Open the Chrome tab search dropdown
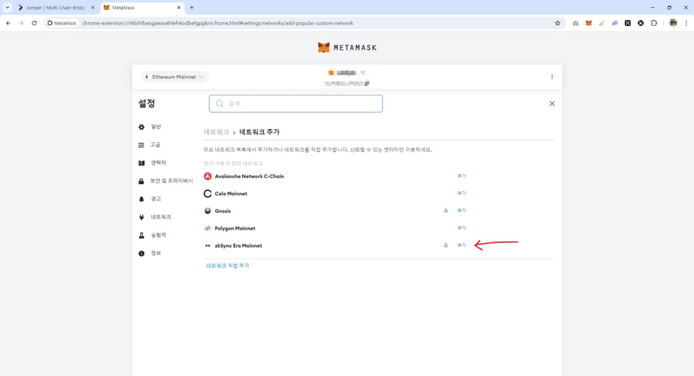 pyautogui.click(x=7, y=8)
